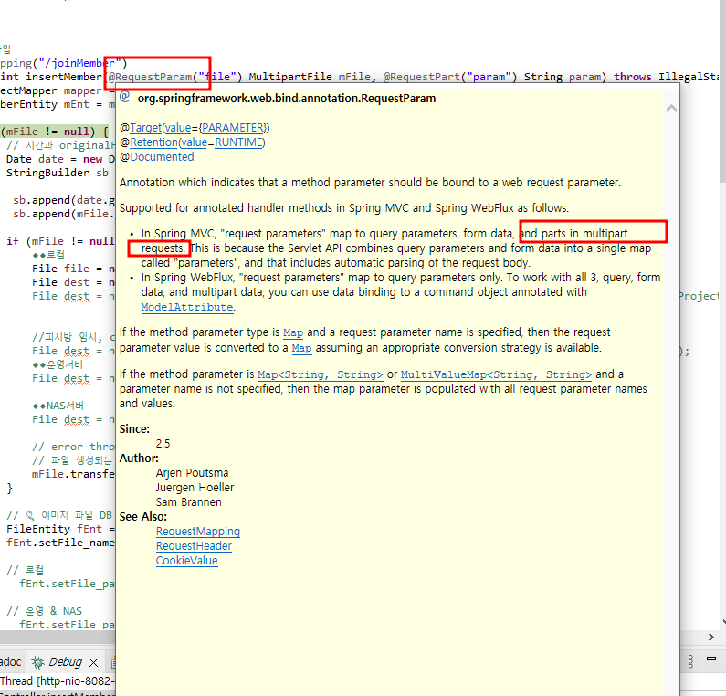
Task: Click the editor horizontal scroll right arrow
Action: pos(710,638)
